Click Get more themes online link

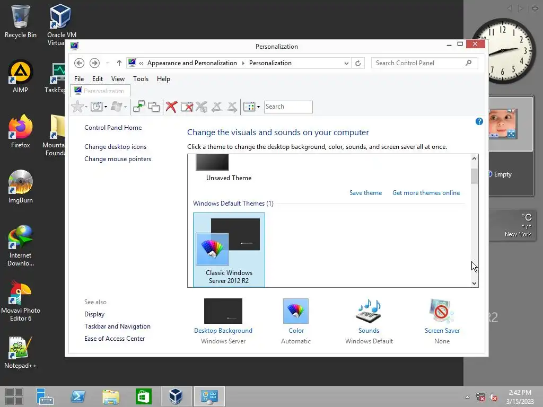pos(426,193)
